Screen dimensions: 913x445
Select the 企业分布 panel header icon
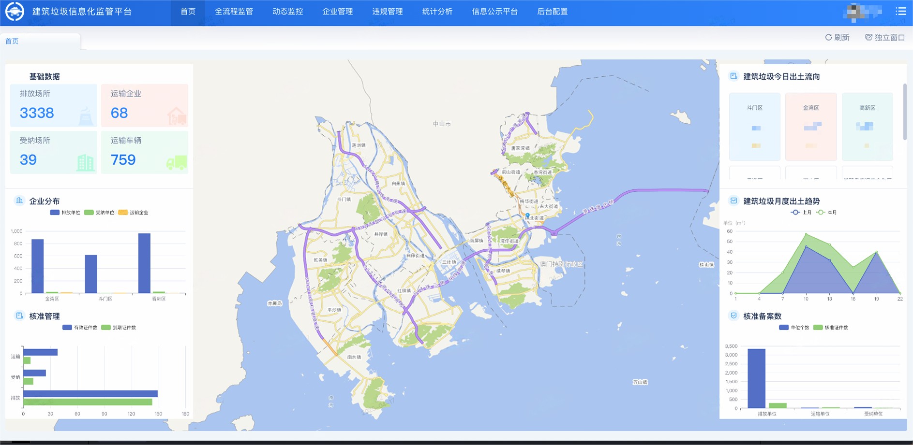pos(19,201)
